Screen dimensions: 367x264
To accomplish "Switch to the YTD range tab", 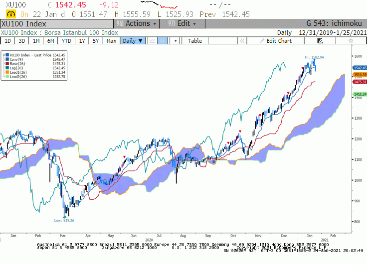I will point(66,41).
